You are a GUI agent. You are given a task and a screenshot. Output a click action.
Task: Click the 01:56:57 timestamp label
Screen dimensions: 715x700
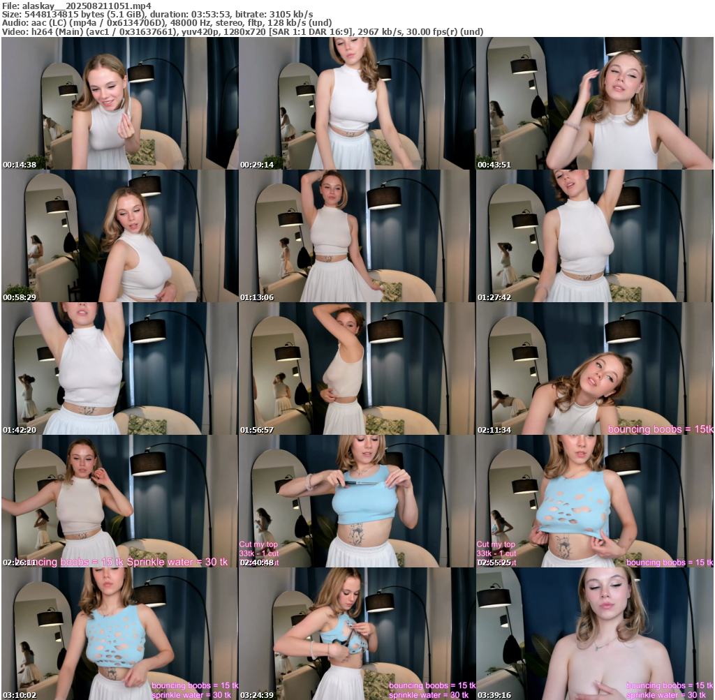(x=257, y=430)
